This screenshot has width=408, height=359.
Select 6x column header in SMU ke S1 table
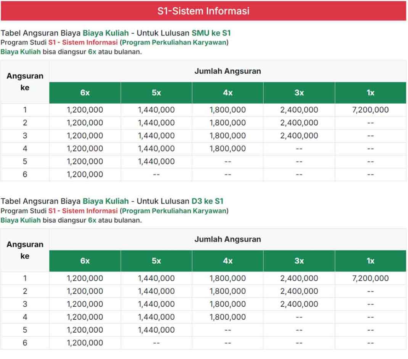point(85,93)
